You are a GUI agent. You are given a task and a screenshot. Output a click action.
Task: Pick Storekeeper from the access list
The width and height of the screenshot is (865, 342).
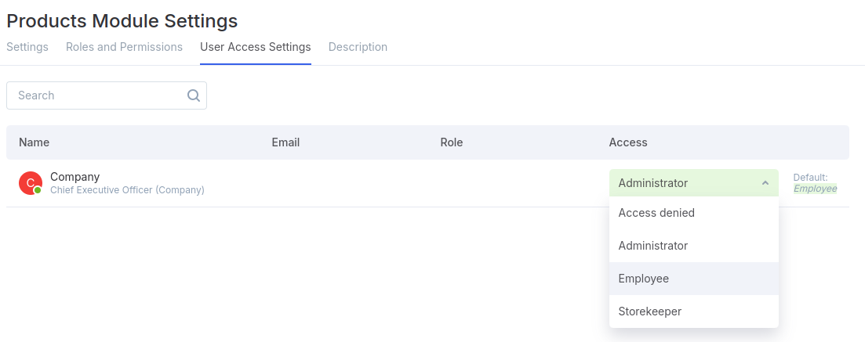point(693,311)
